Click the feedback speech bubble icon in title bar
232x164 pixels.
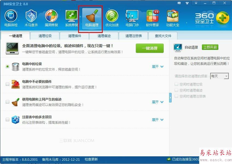click(179, 3)
